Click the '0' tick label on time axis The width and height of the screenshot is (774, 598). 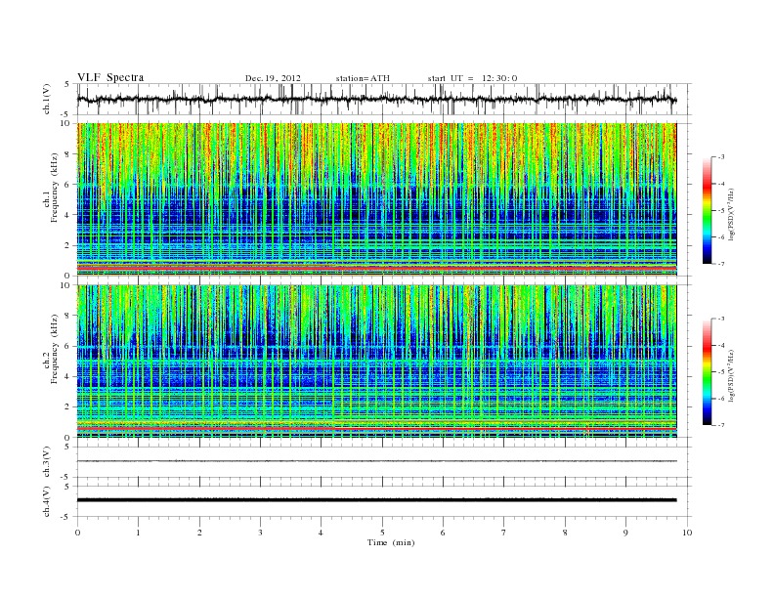click(77, 533)
